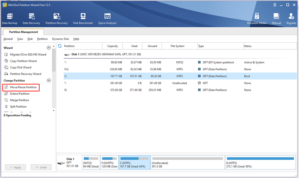The height and width of the screenshot is (178, 299).
Task: Click the sidebar scroll down arrow
Action: (x=53, y=110)
